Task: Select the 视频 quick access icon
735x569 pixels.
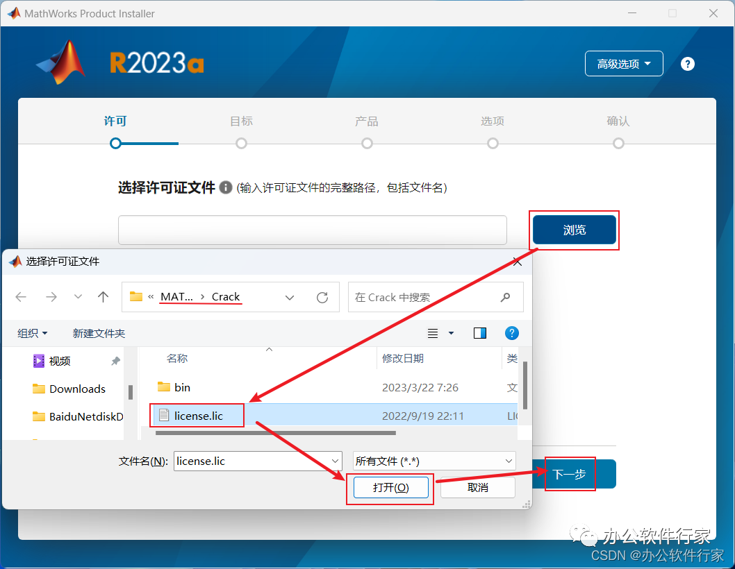Action: point(38,361)
